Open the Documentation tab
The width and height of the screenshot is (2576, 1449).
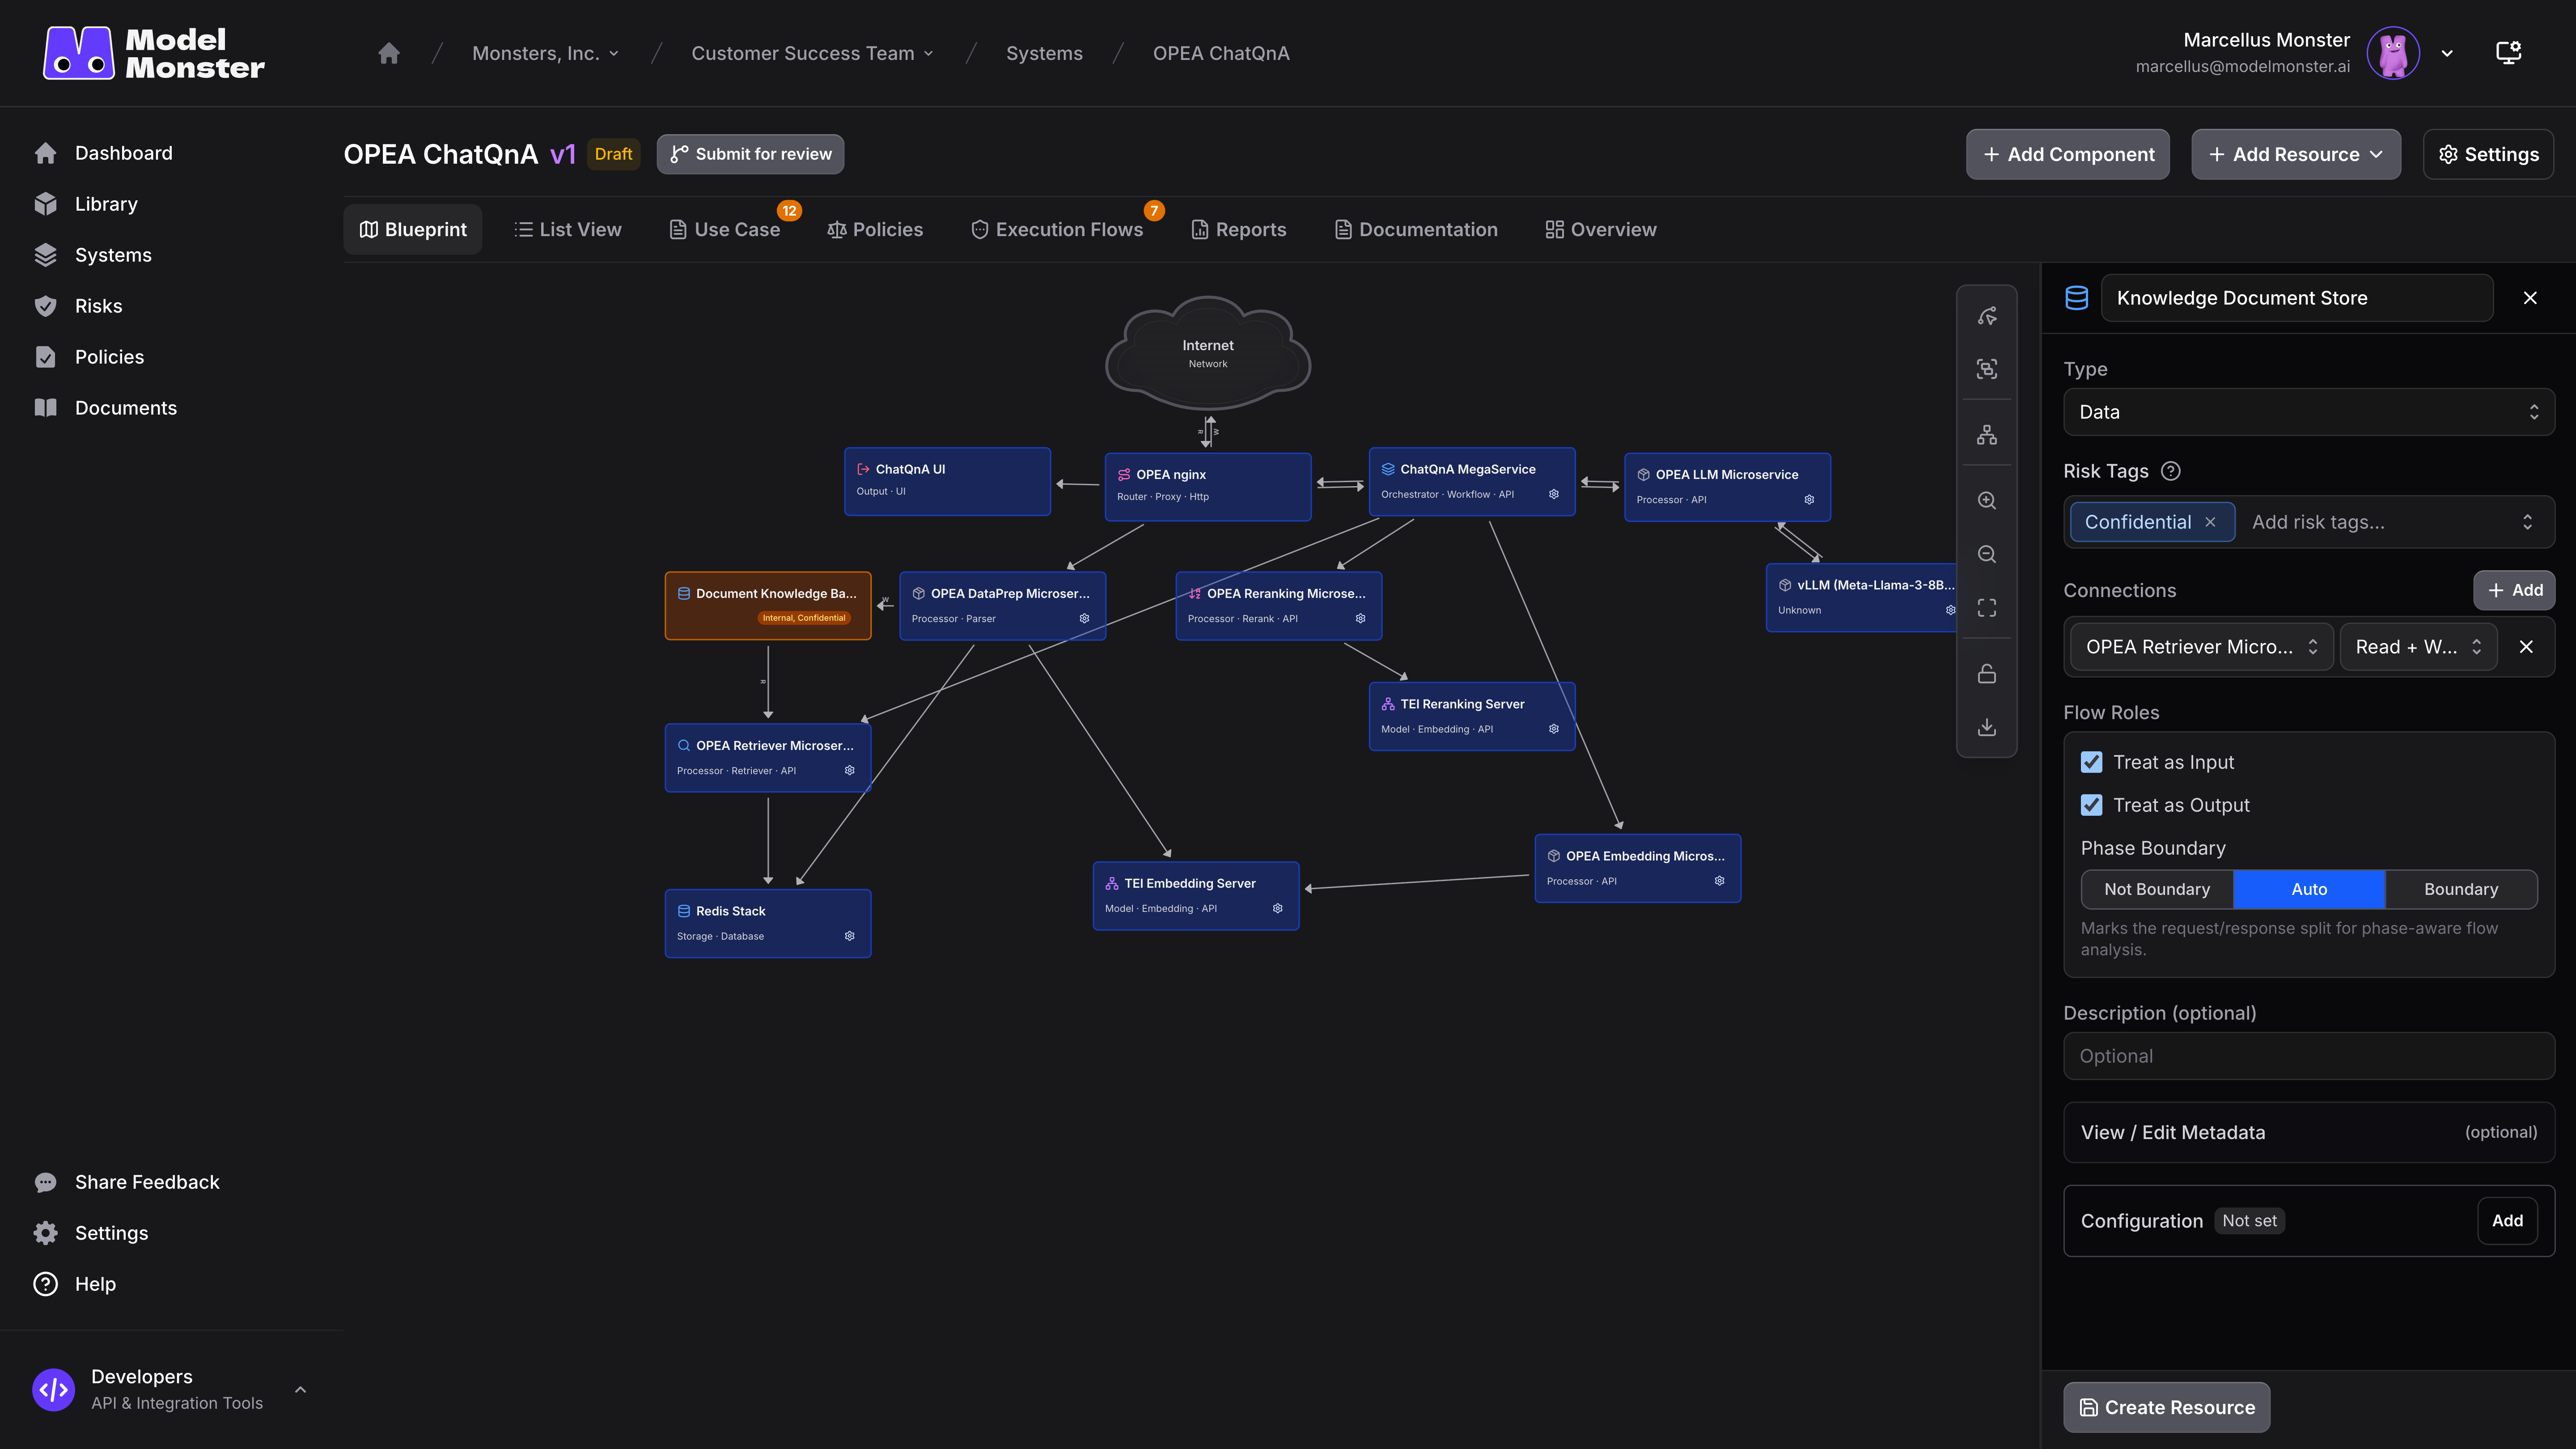(1416, 229)
